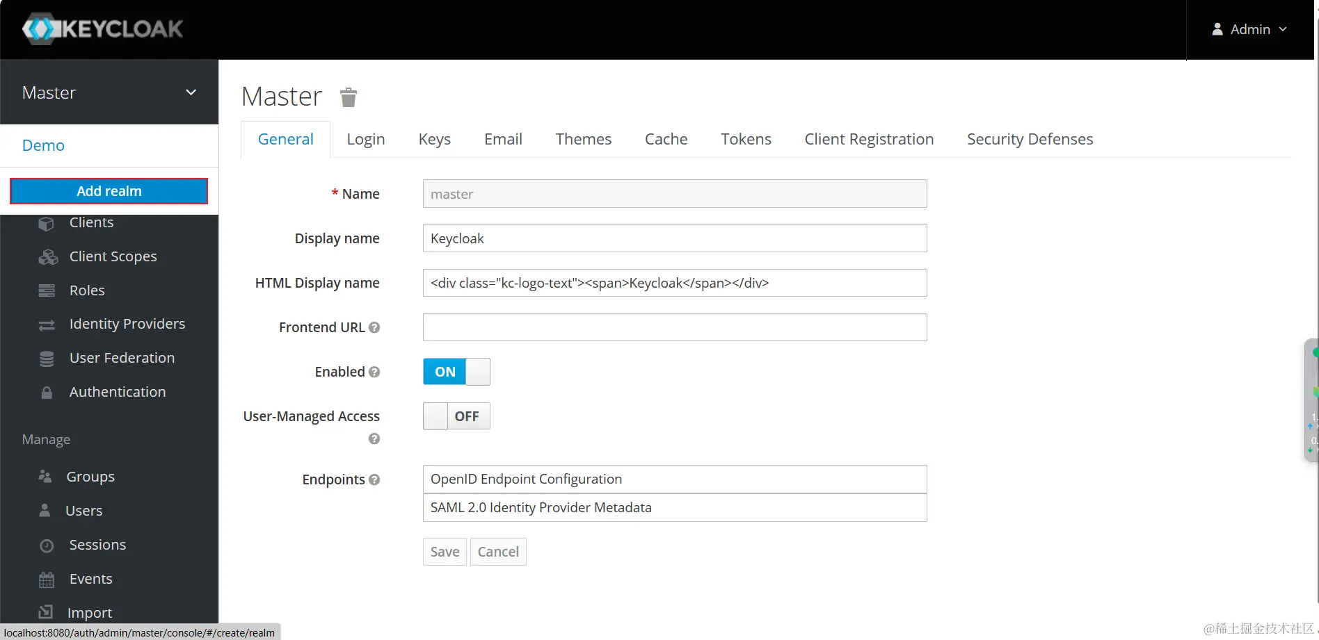Click the Identity Providers arrows icon
The width and height of the screenshot is (1319, 640).
click(x=47, y=325)
